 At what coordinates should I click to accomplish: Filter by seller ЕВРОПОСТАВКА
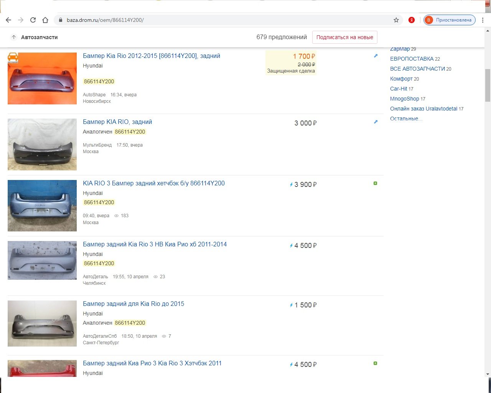coord(412,59)
